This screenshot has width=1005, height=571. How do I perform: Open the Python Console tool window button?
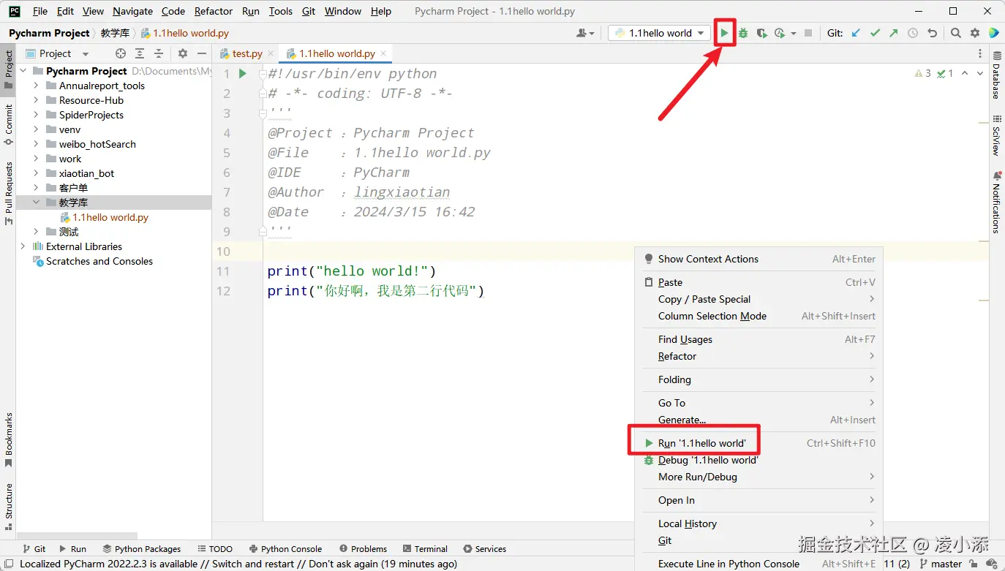[285, 549]
